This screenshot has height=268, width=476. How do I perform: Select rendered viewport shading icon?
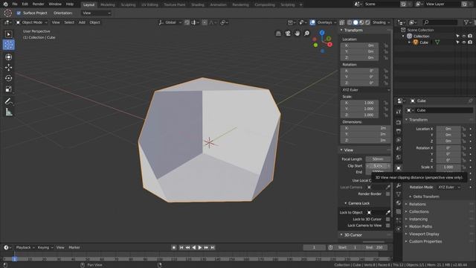click(x=367, y=22)
